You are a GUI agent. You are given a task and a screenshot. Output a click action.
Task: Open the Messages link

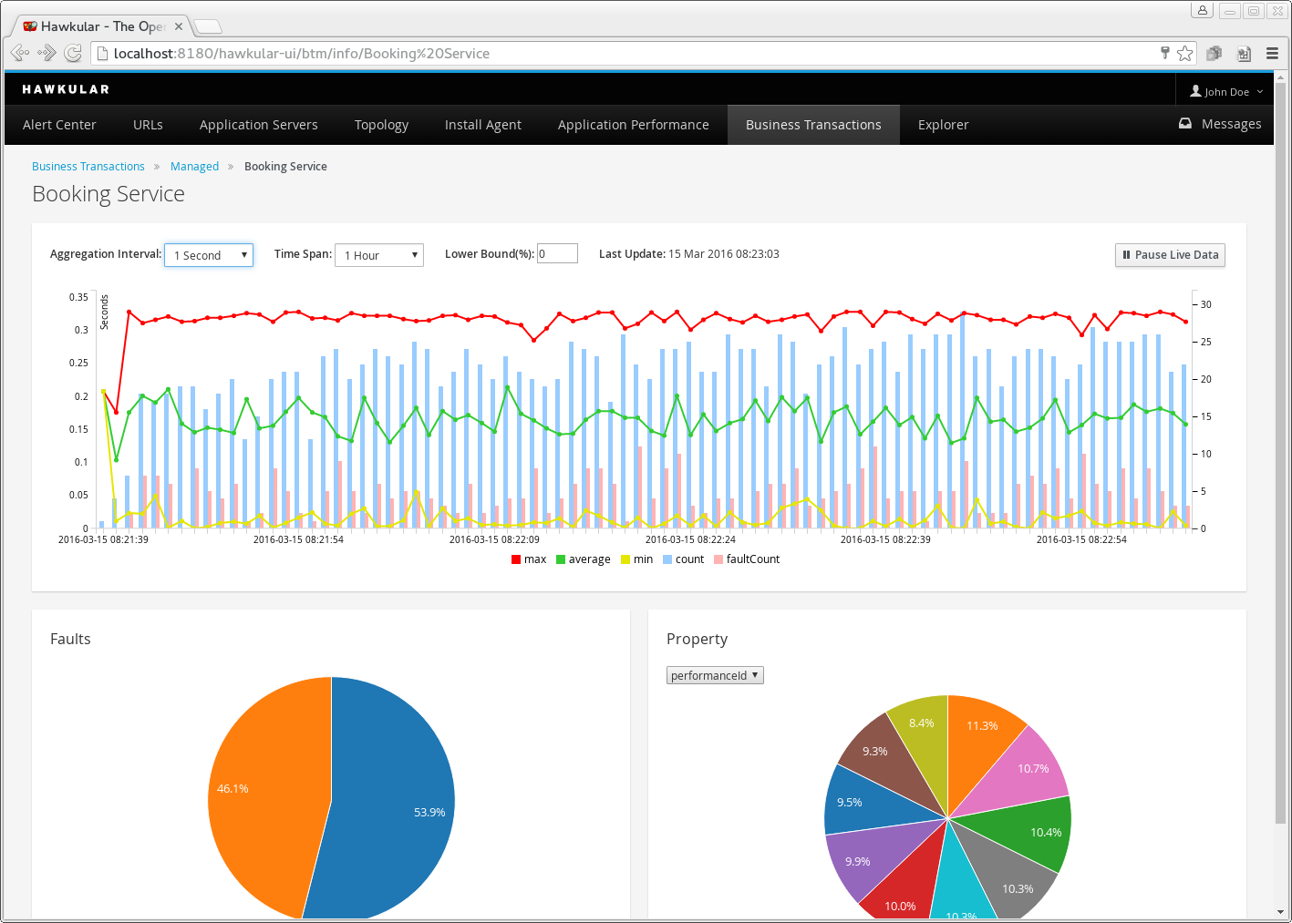click(x=1231, y=124)
